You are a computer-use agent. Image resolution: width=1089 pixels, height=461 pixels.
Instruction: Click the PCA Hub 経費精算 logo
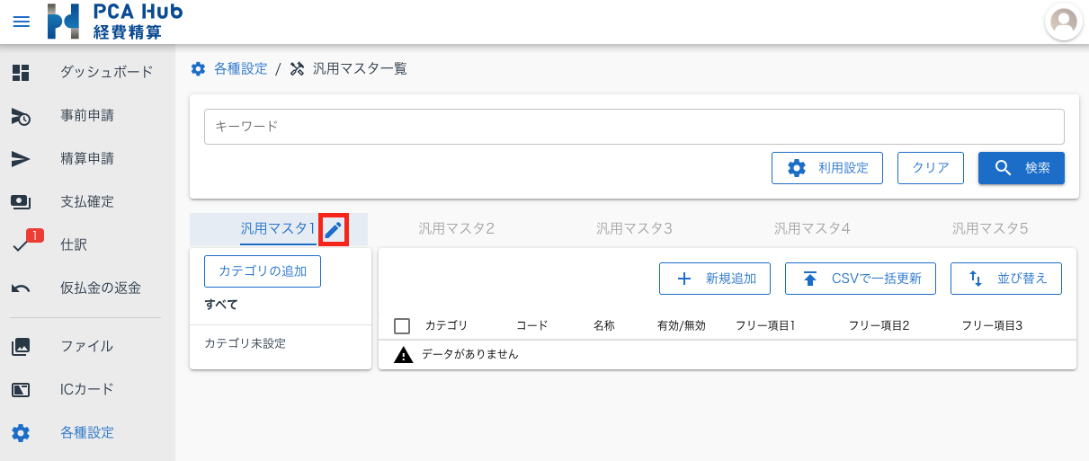[115, 22]
